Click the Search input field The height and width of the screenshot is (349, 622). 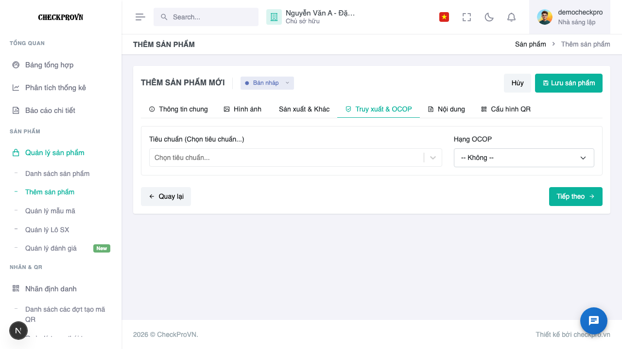point(206,17)
